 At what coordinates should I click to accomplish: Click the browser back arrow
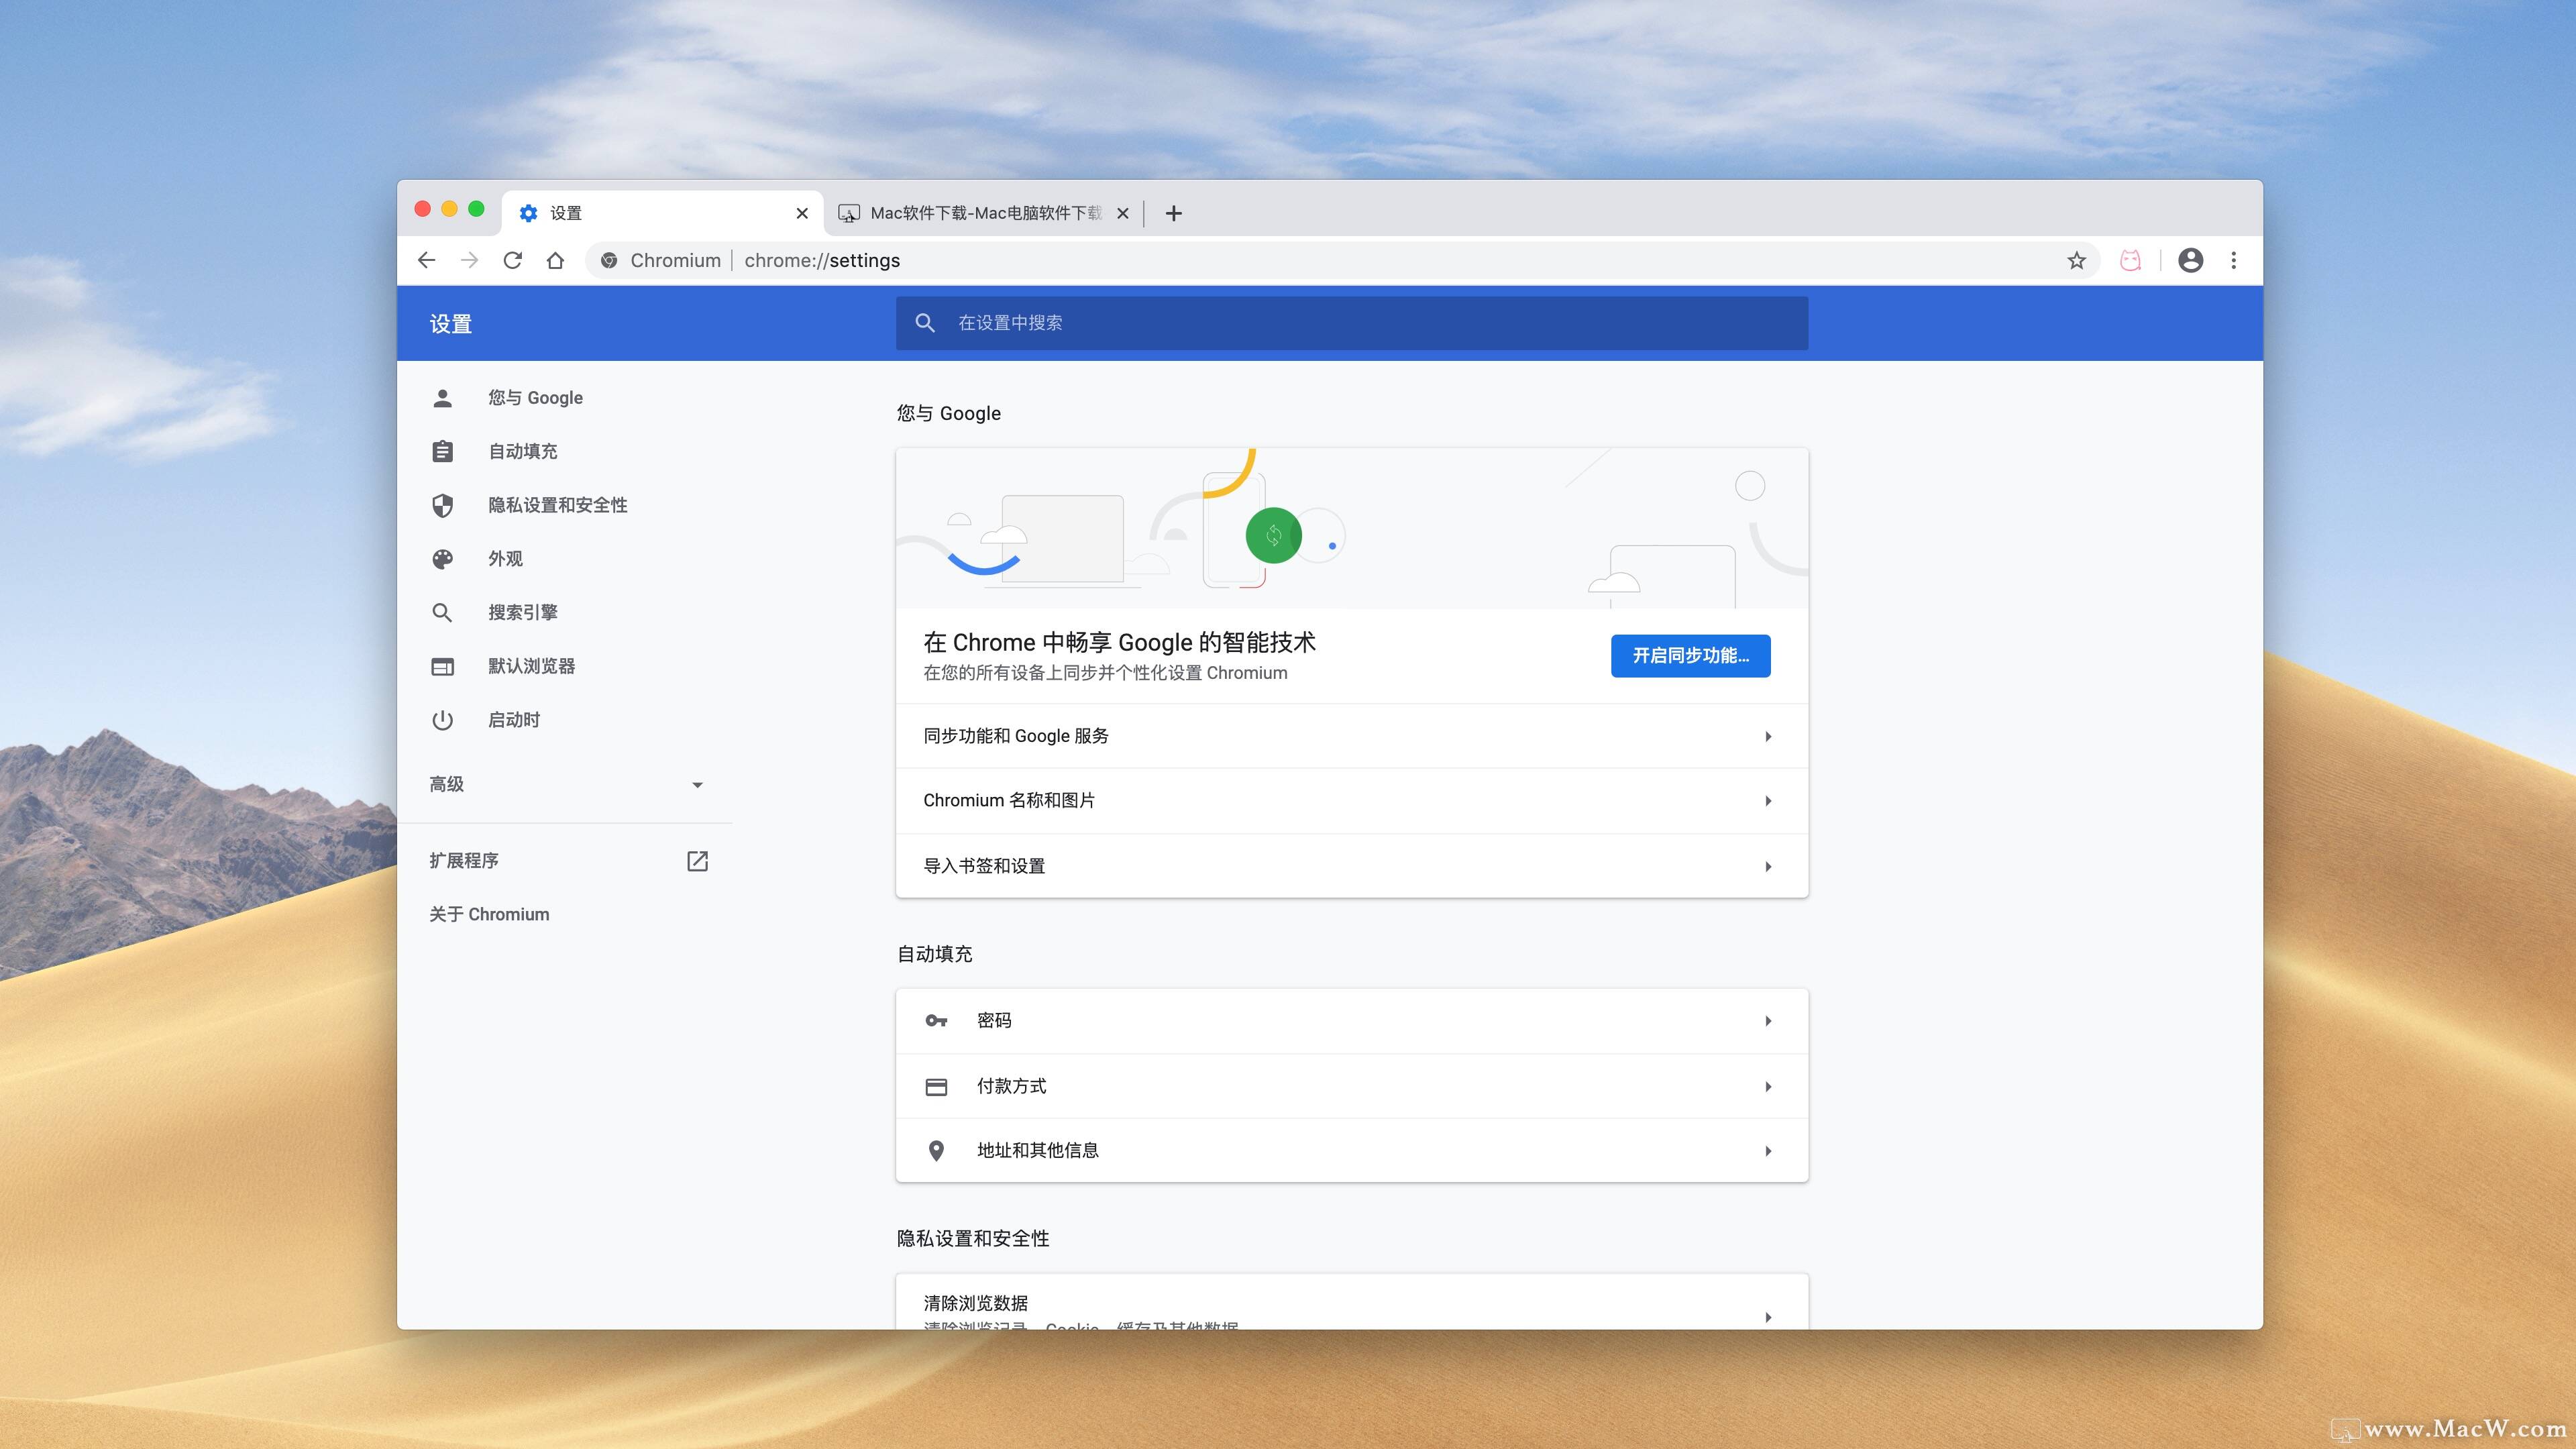(427, 260)
